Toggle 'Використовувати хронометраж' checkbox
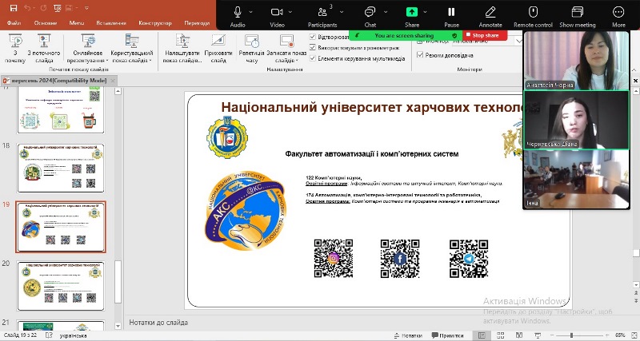The height and width of the screenshot is (341, 640). tap(313, 48)
